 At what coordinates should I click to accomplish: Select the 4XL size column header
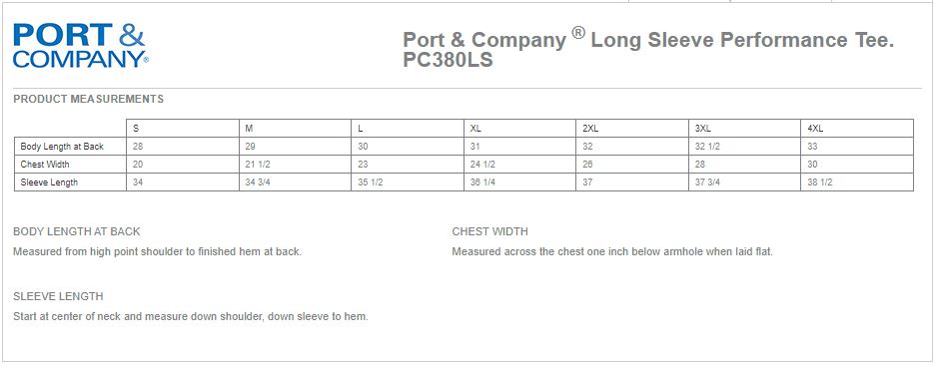[x=858, y=129]
